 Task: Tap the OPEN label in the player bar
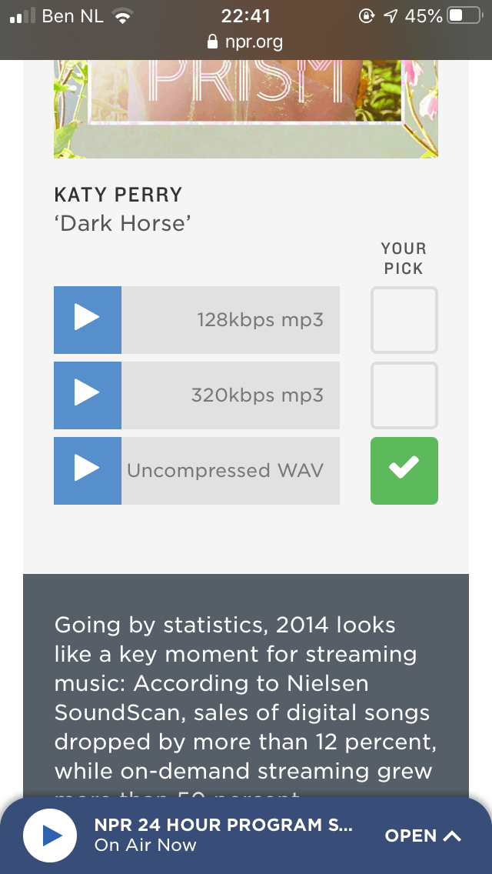[411, 836]
